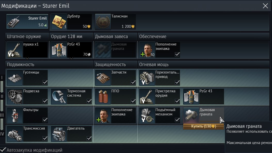Open the Sturer Emil vehicle selector
272x153 pixels.
27,21
